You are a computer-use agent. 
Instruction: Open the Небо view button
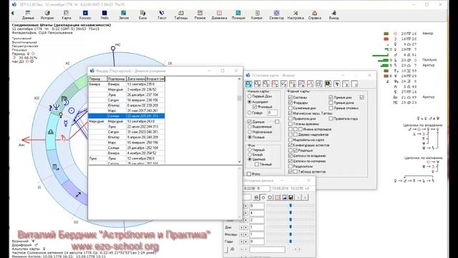click(x=104, y=15)
